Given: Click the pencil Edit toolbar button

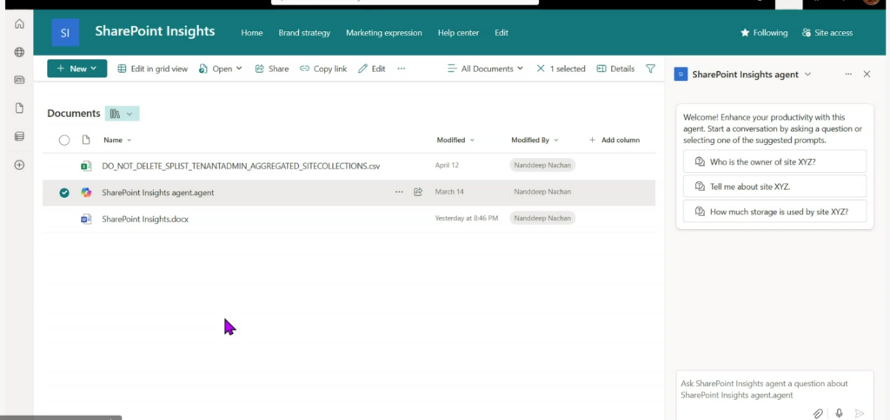Looking at the screenshot, I should pyautogui.click(x=372, y=69).
